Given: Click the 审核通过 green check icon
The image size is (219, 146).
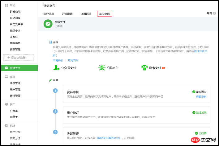Looking at the screenshot, I should point(194,92).
